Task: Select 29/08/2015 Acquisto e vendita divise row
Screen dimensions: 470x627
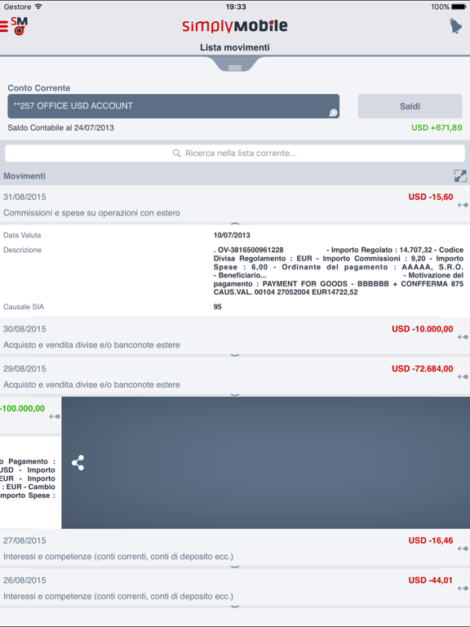Action: [235, 376]
